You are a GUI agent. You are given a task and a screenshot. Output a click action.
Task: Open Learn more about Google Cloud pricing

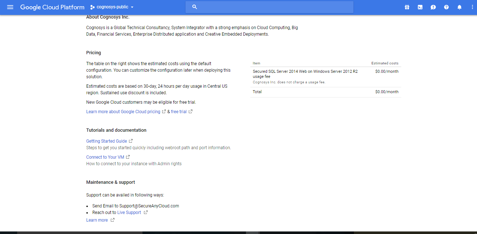pos(123,111)
